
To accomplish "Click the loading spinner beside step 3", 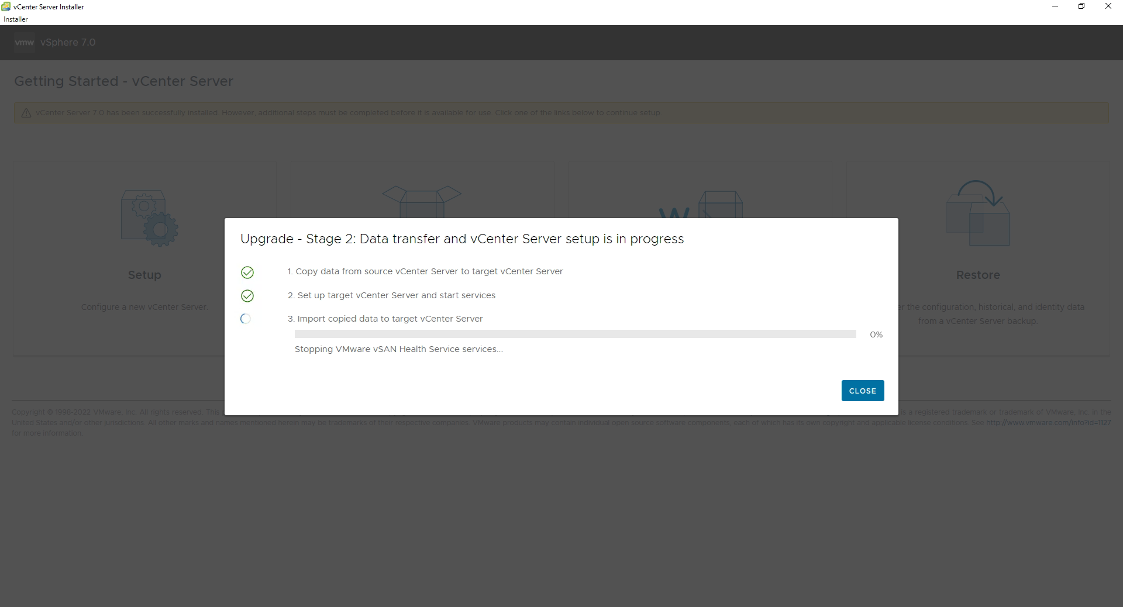I will (x=246, y=319).
